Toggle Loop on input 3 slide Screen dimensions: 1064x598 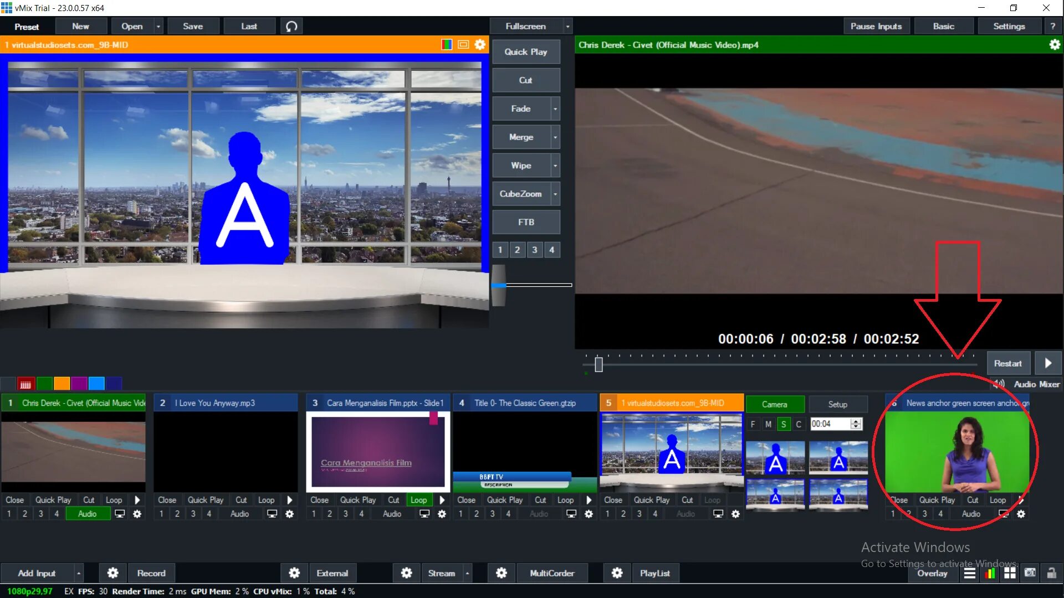pyautogui.click(x=418, y=500)
